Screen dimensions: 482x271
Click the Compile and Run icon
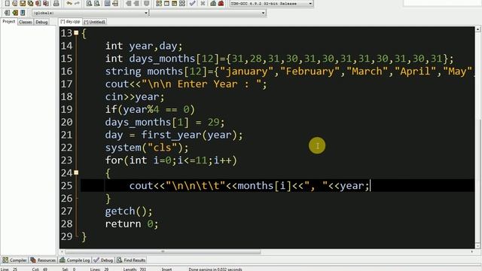pos(174,3)
